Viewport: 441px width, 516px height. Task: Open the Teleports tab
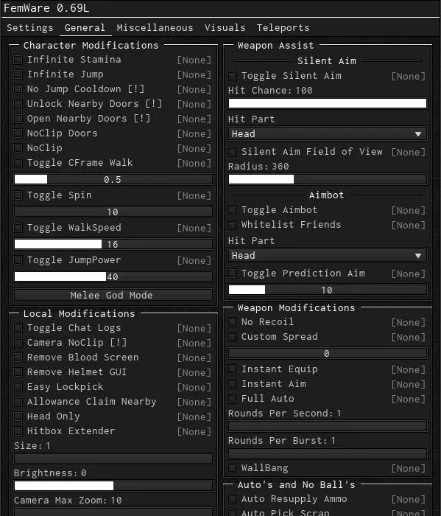(x=283, y=28)
